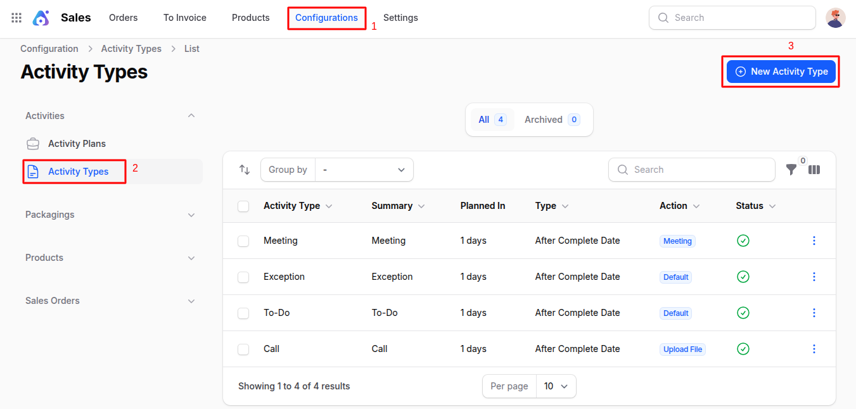This screenshot has width=856, height=409.
Task: Click the Activity Types document icon
Action: (33, 171)
